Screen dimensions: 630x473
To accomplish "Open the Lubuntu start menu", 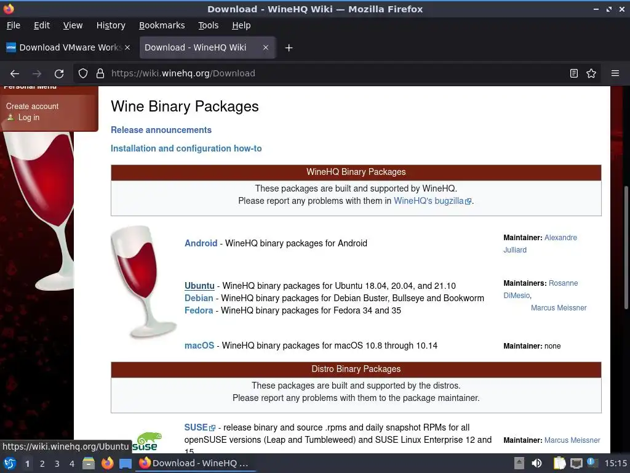I will [x=10, y=463].
